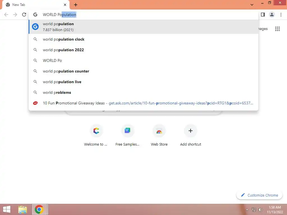Screen dimensions: 287x215
Task: Open a new tab with plus button
Action: pos(76,5)
